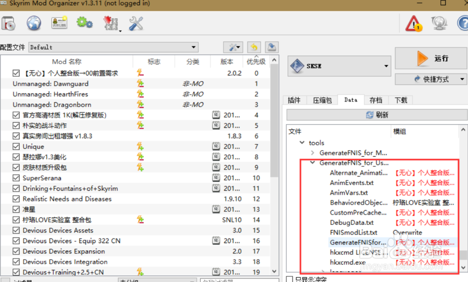The width and height of the screenshot is (468, 282).
Task: Click the flag icon for Unmanaged: HearthFires
Action: tap(140, 94)
